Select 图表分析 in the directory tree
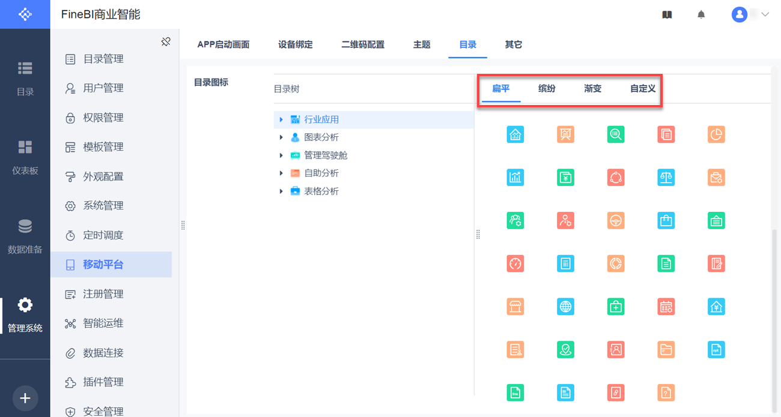This screenshot has height=417, width=781. click(x=321, y=137)
